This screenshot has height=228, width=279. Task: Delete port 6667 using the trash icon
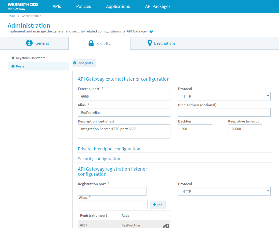[168, 225]
